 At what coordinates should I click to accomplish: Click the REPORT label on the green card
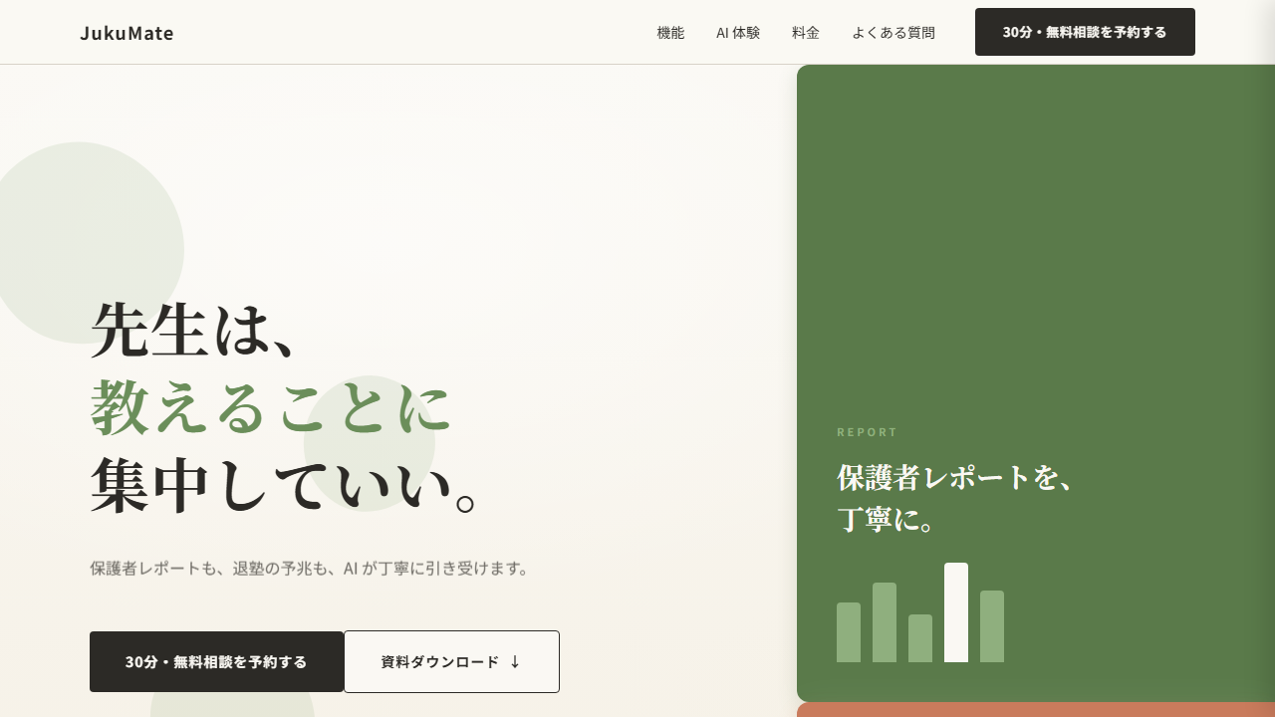coord(867,432)
